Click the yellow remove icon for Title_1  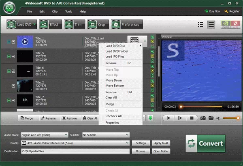coord(152,41)
